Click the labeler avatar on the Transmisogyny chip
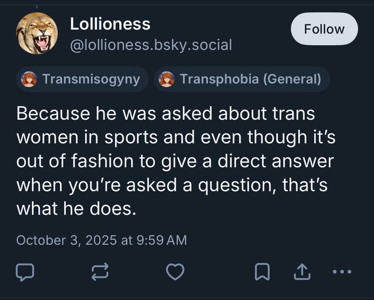374x300 pixels. click(x=29, y=79)
